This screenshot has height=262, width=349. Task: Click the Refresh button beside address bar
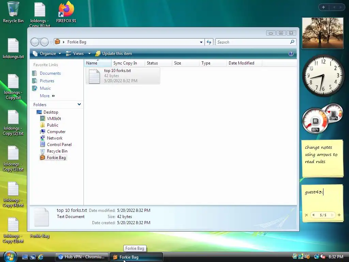[209, 42]
